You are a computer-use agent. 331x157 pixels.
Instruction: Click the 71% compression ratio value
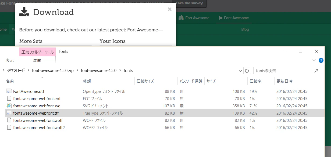253,106
